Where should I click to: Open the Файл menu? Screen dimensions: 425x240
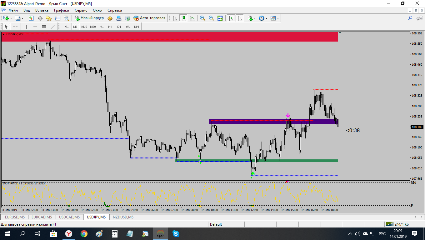(13, 10)
